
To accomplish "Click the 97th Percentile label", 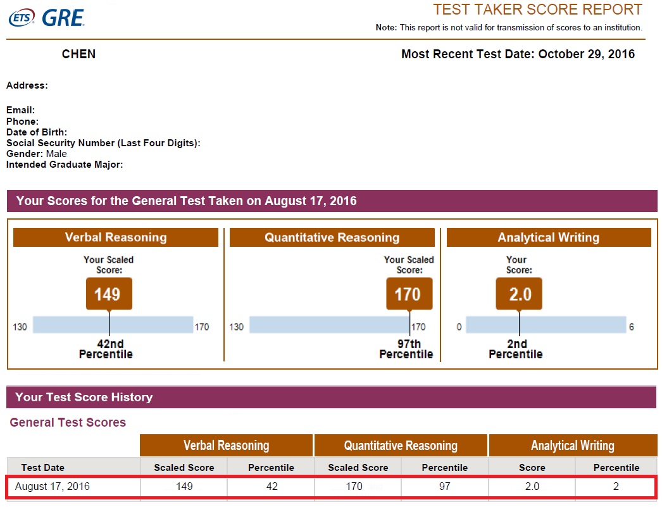I will point(406,349).
